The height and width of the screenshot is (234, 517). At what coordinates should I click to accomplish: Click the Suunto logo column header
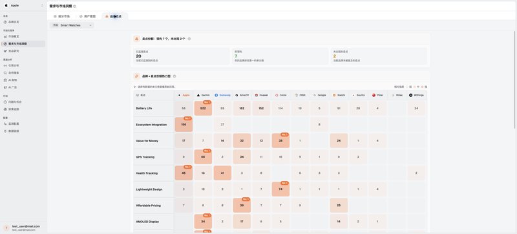pos(353,95)
